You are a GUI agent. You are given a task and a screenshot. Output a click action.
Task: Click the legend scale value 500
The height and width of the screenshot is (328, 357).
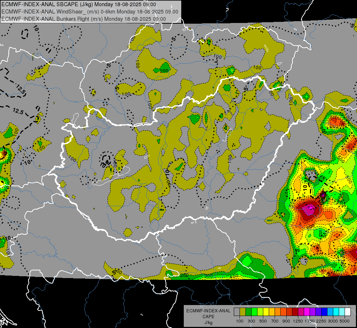click(263, 321)
